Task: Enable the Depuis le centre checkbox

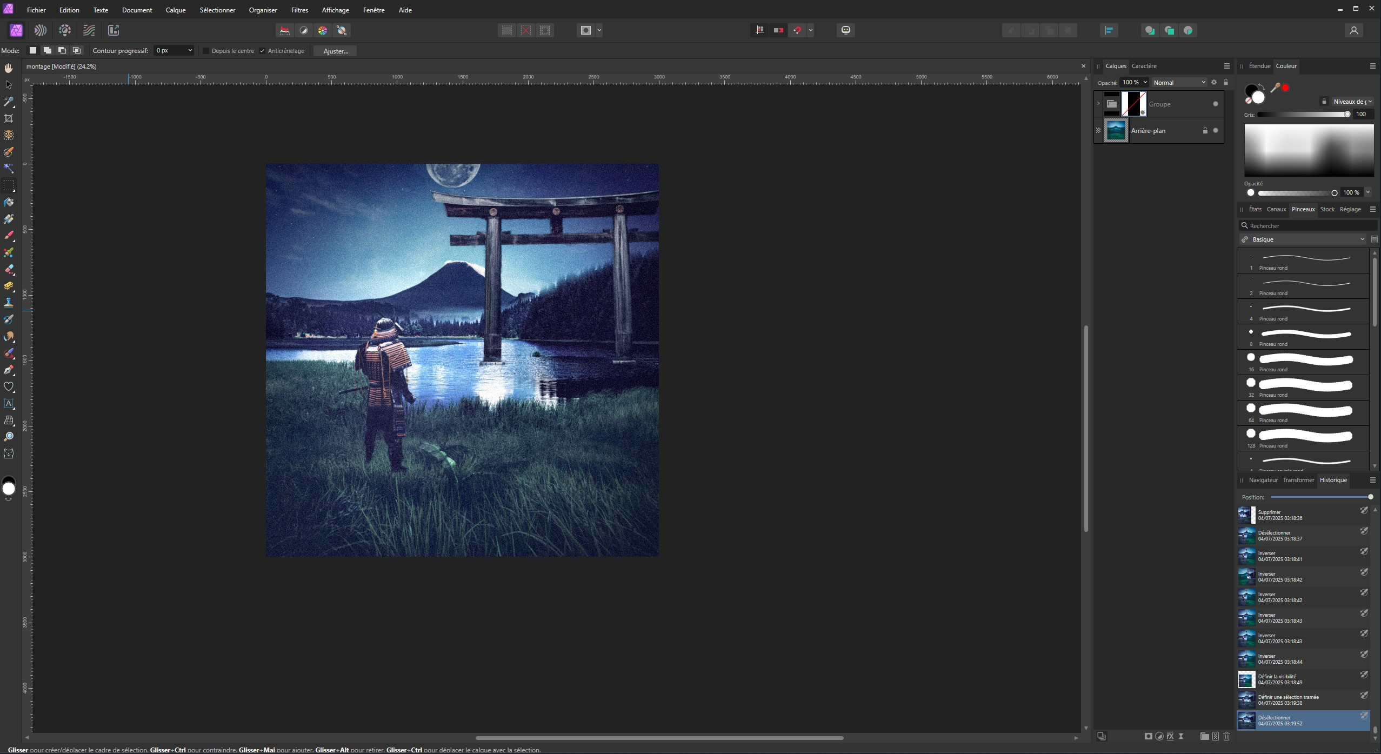Action: (206, 51)
